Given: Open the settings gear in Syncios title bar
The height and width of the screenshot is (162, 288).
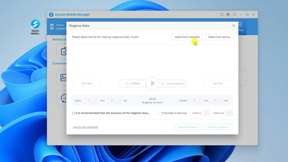Looking at the screenshot, I should click(228, 14).
